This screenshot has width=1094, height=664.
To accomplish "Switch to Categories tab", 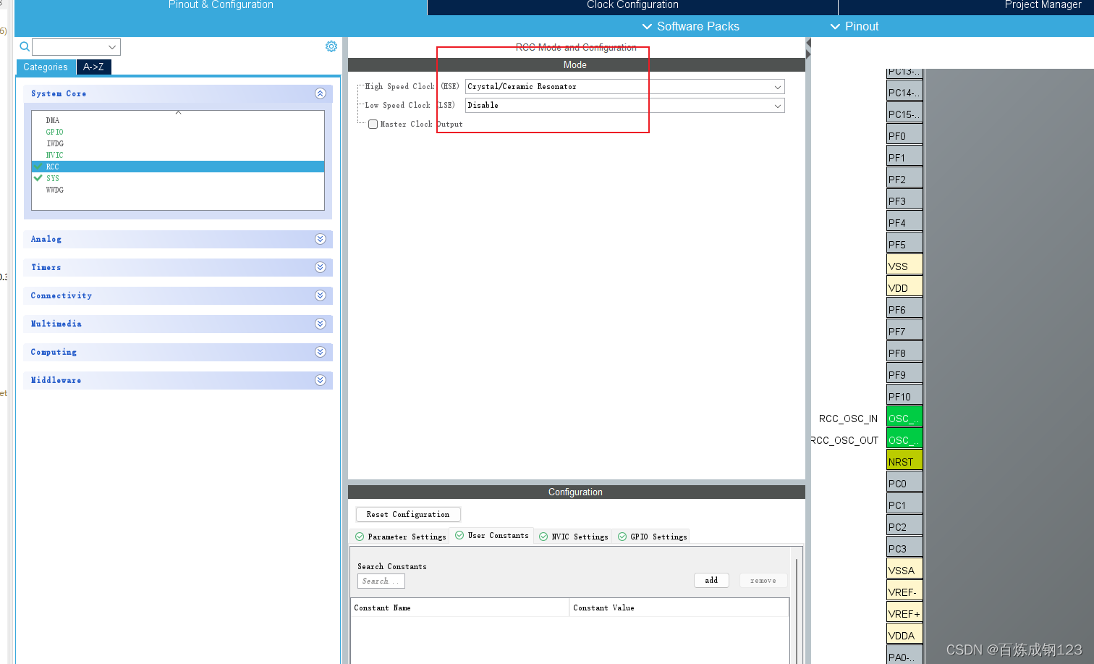I will pos(46,67).
